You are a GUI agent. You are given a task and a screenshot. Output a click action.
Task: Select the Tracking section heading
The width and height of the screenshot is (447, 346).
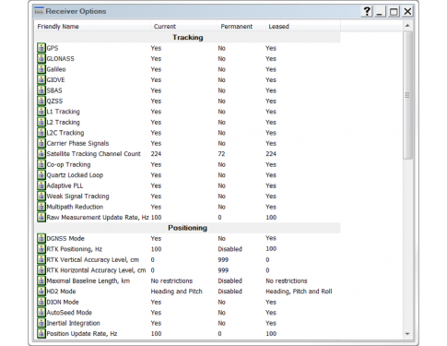[188, 38]
